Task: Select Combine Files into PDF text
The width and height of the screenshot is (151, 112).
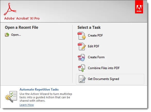Action: 104,68
